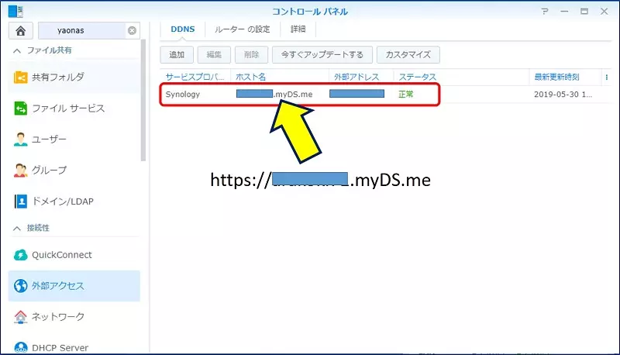Click the 正常 status cell

(405, 95)
